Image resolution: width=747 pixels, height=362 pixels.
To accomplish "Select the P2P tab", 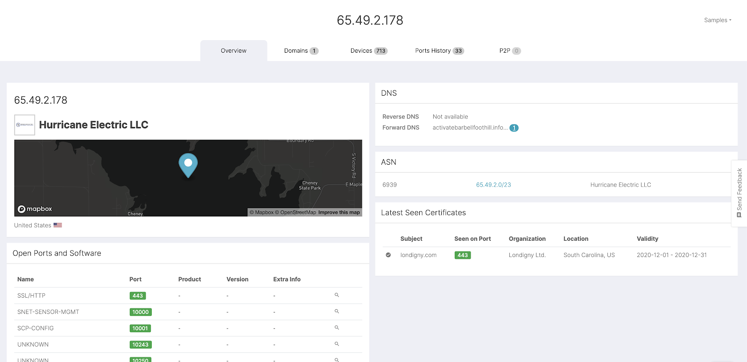I will click(x=510, y=51).
